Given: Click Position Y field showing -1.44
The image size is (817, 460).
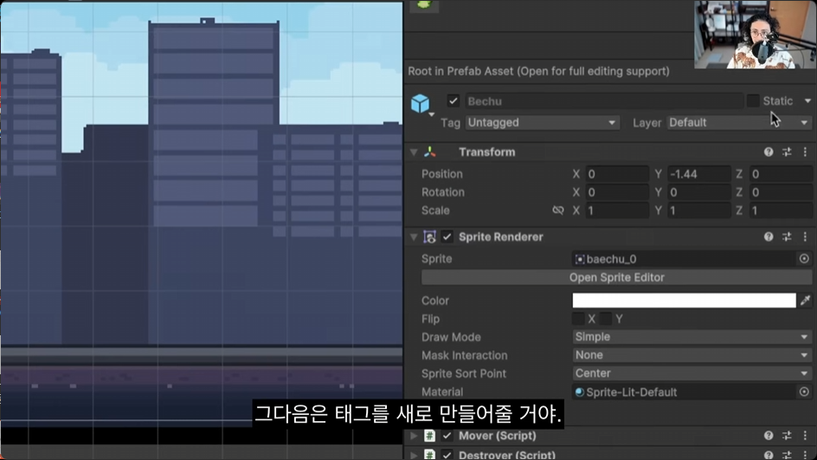Looking at the screenshot, I should pos(698,173).
